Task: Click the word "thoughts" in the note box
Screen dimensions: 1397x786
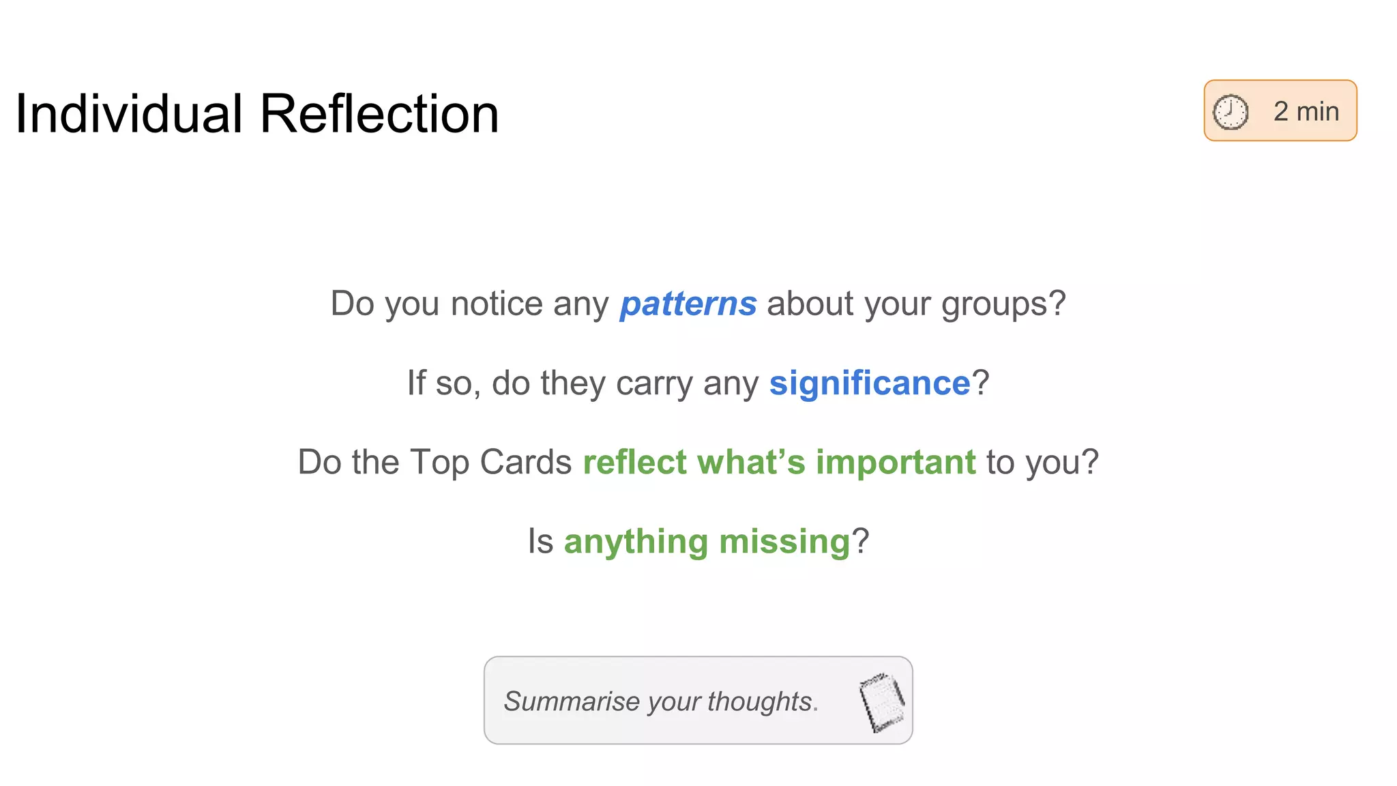Action: point(759,701)
